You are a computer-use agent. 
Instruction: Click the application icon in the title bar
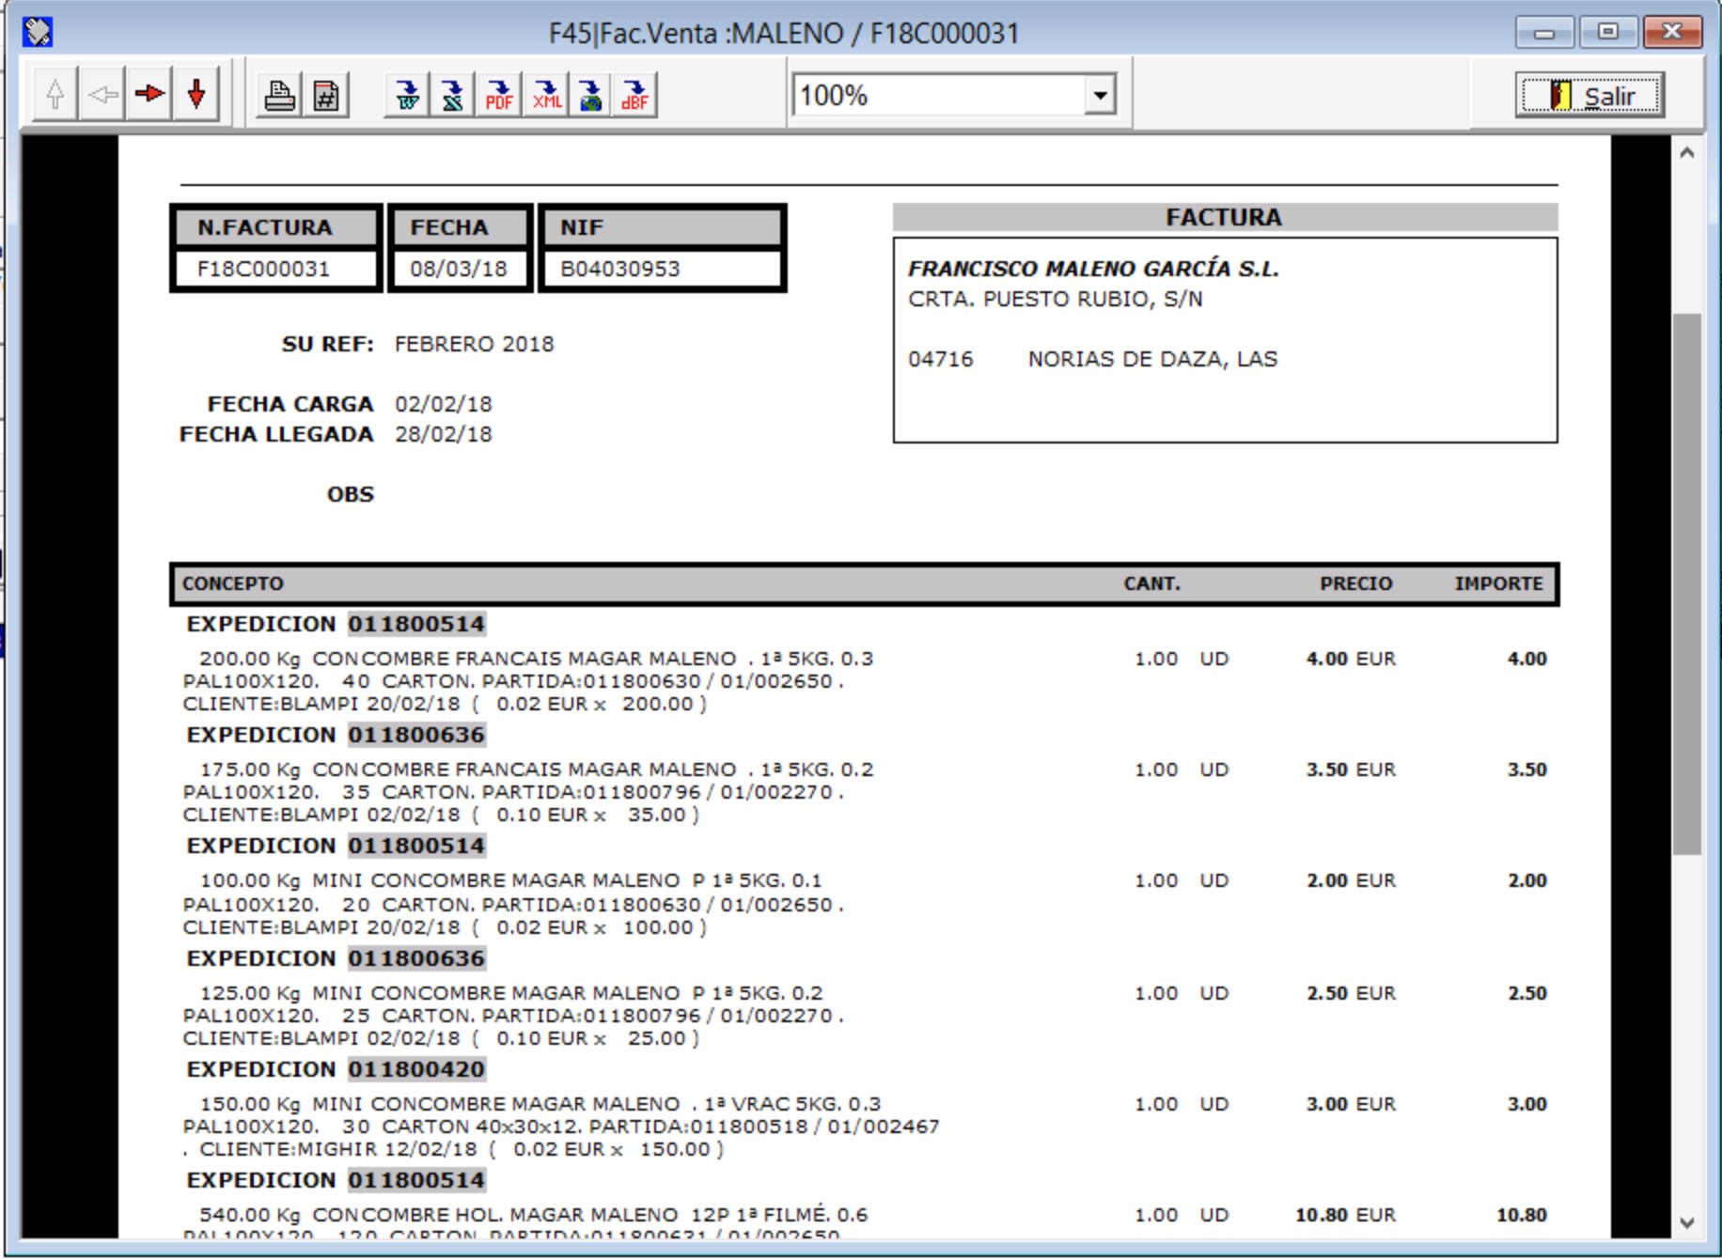coord(38,32)
